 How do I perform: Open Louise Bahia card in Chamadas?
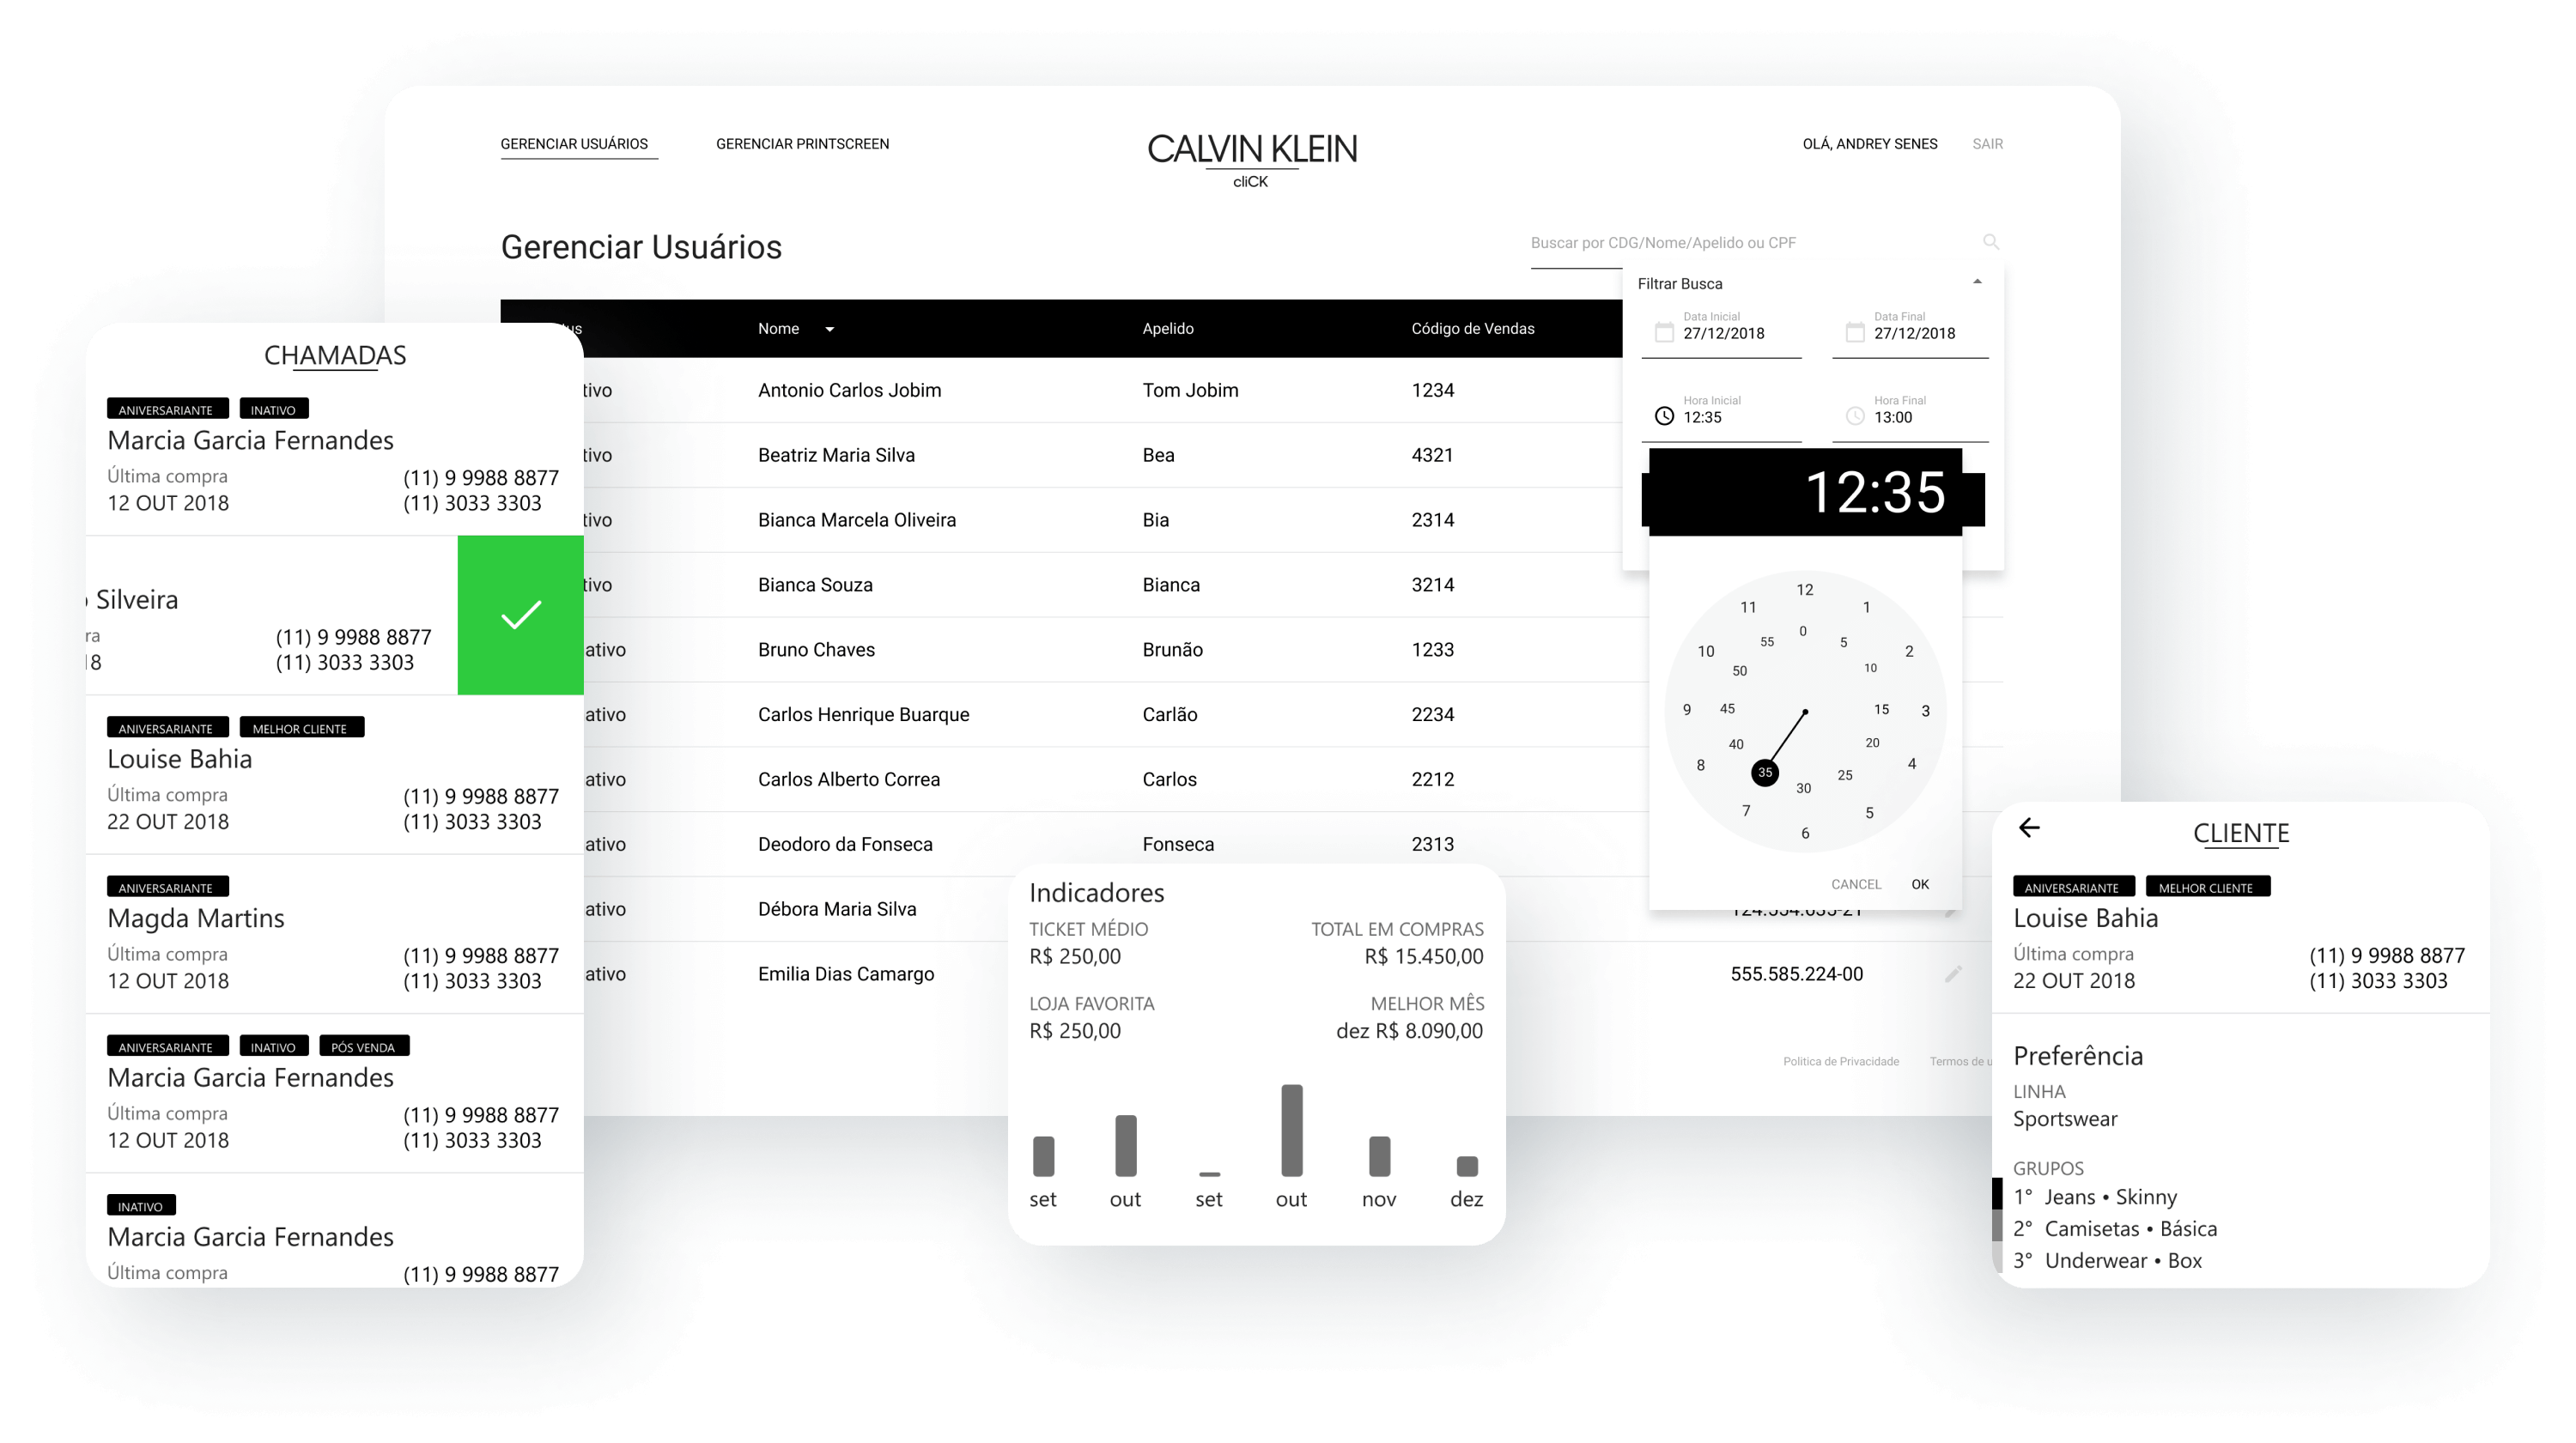(x=334, y=775)
